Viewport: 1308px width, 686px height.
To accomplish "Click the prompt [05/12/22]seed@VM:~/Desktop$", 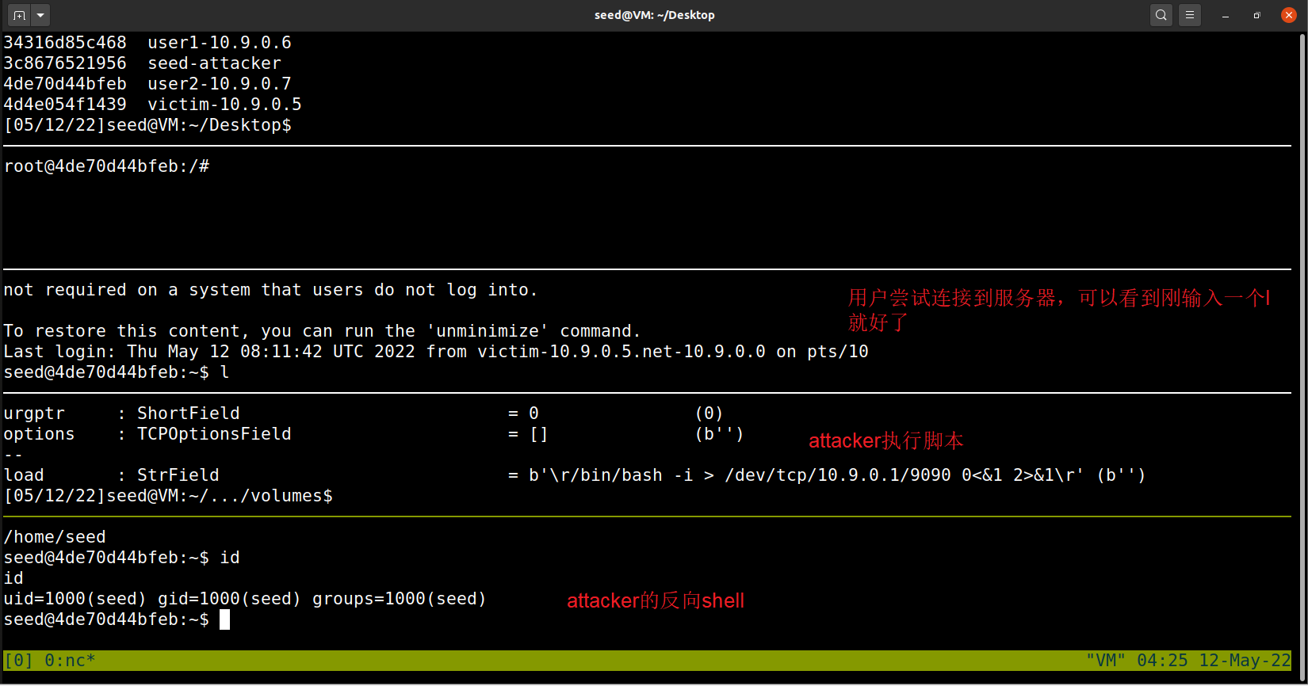I will [x=147, y=125].
